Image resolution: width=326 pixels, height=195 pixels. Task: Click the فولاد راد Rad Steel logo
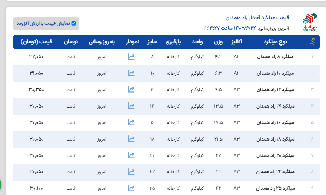[x=309, y=23]
